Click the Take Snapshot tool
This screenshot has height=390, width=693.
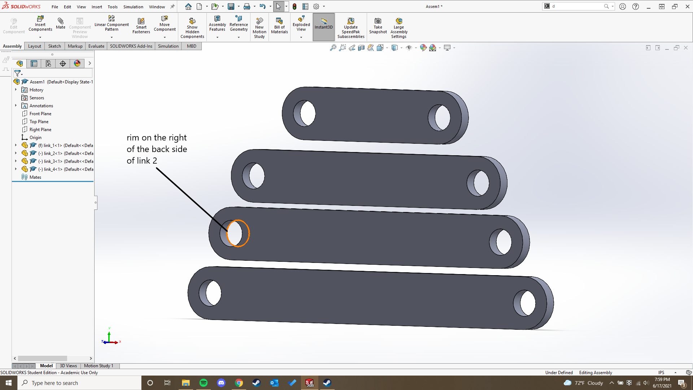(x=378, y=25)
